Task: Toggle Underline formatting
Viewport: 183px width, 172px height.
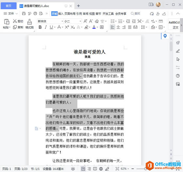Action: pos(51,27)
